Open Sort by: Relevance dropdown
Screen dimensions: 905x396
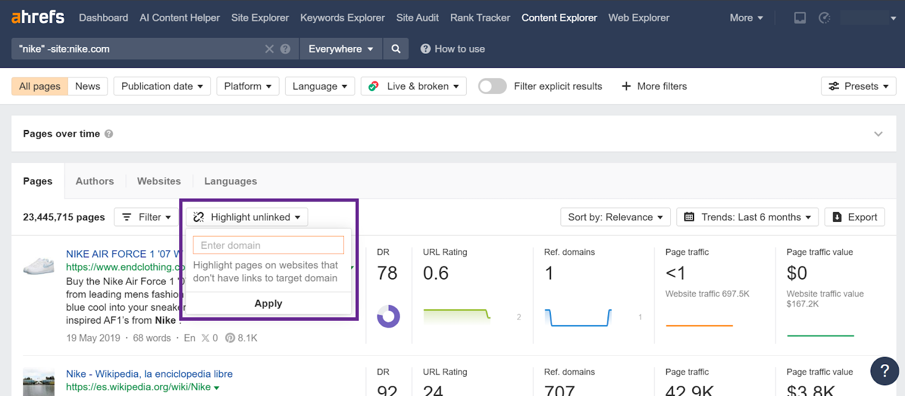coord(615,217)
